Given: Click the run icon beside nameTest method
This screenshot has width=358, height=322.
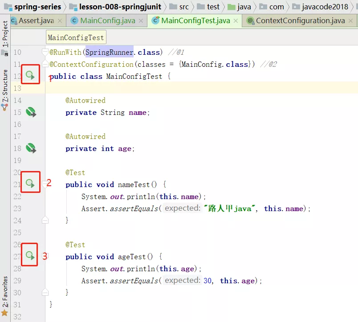Looking at the screenshot, I should pos(30,183).
